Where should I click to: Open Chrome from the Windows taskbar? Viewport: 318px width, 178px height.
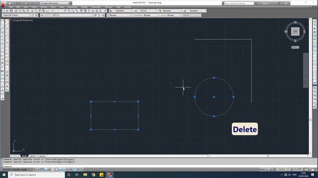pyautogui.click(x=93, y=175)
